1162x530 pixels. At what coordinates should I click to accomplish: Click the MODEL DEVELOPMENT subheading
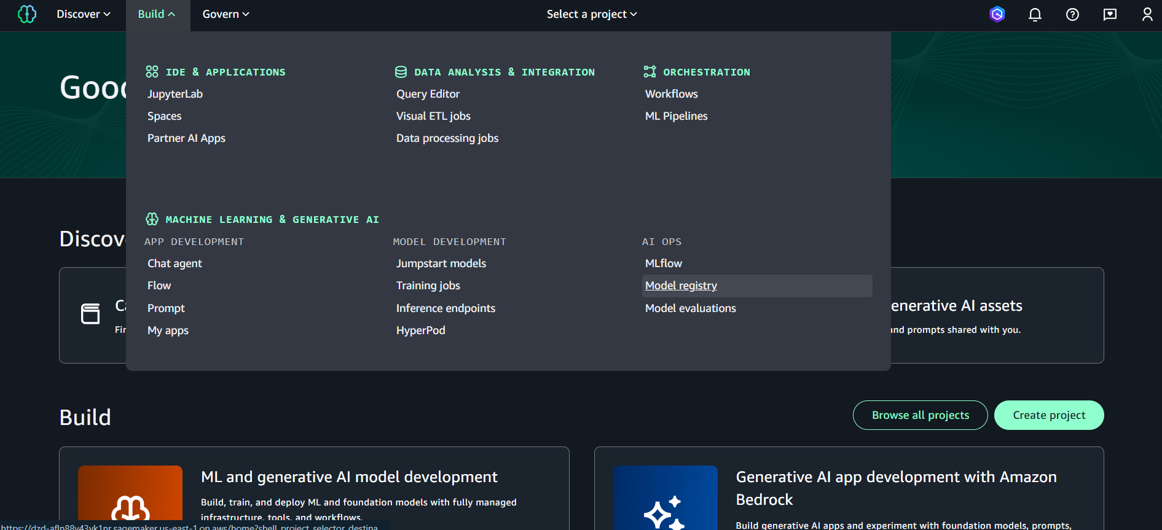450,241
